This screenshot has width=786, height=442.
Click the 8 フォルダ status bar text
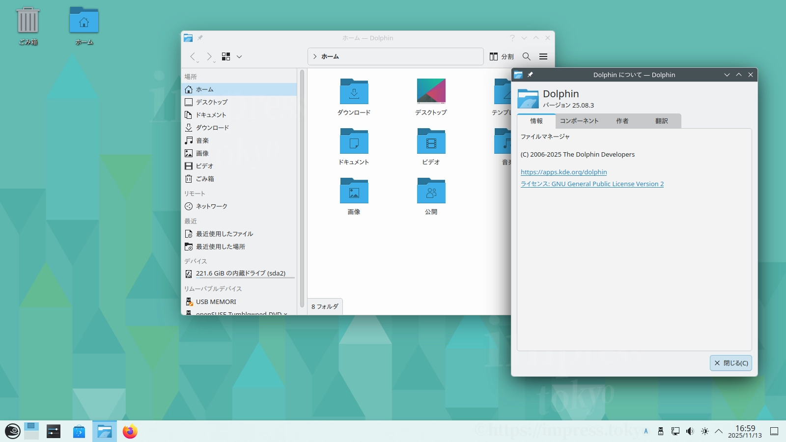click(x=325, y=306)
